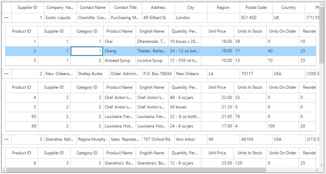The image size is (326, 174).
Task: Select the 48 - 6 oz jars quantity cell
Action: (185, 97)
